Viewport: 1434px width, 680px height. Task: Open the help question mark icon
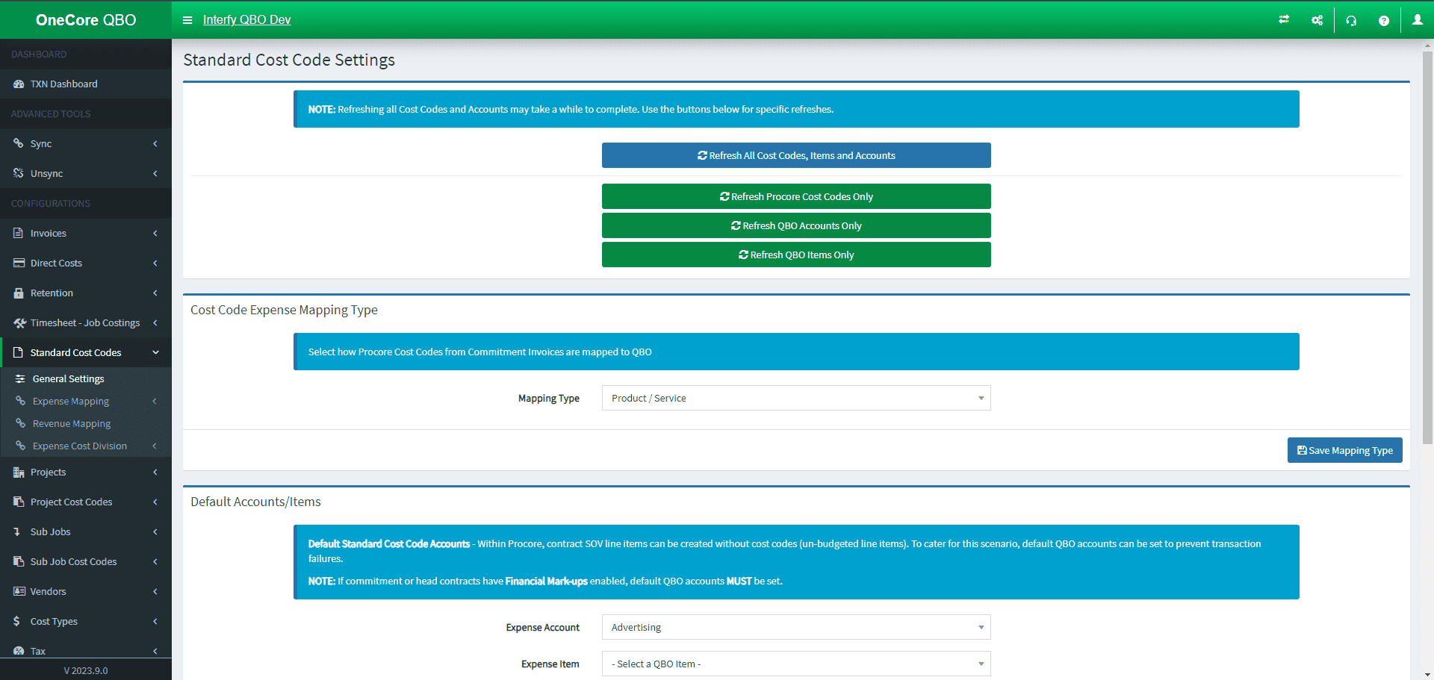pyautogui.click(x=1383, y=20)
